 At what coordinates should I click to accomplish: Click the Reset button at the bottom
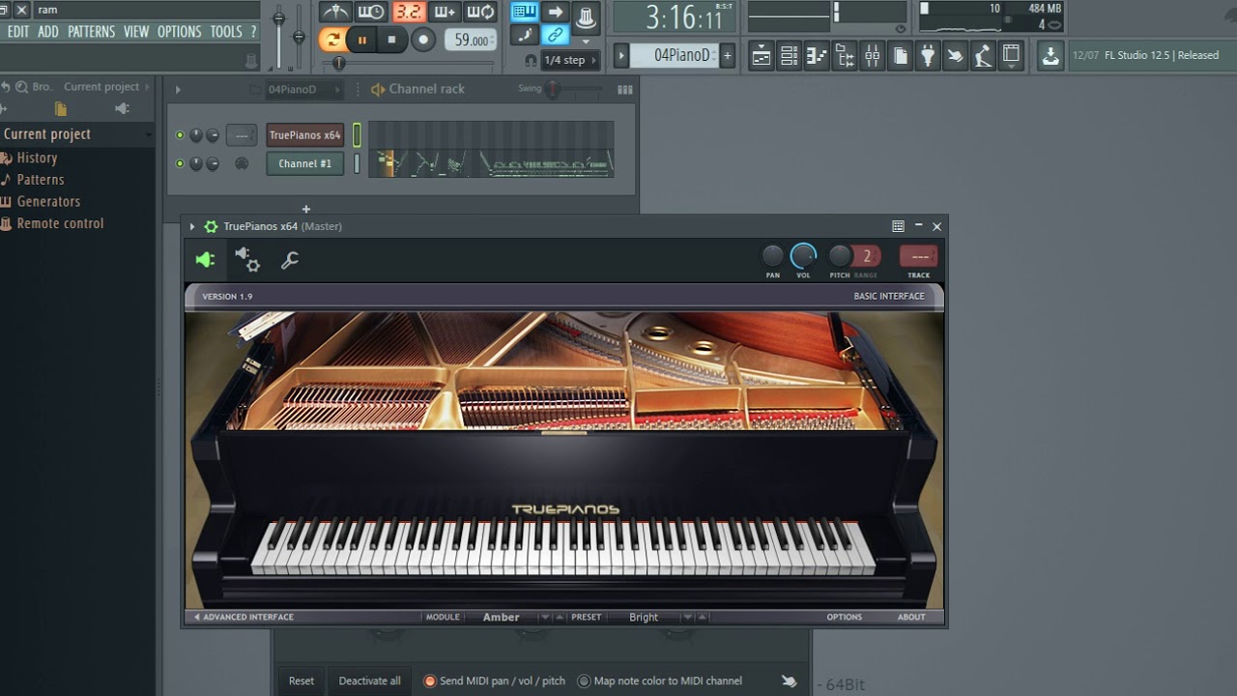coord(301,681)
